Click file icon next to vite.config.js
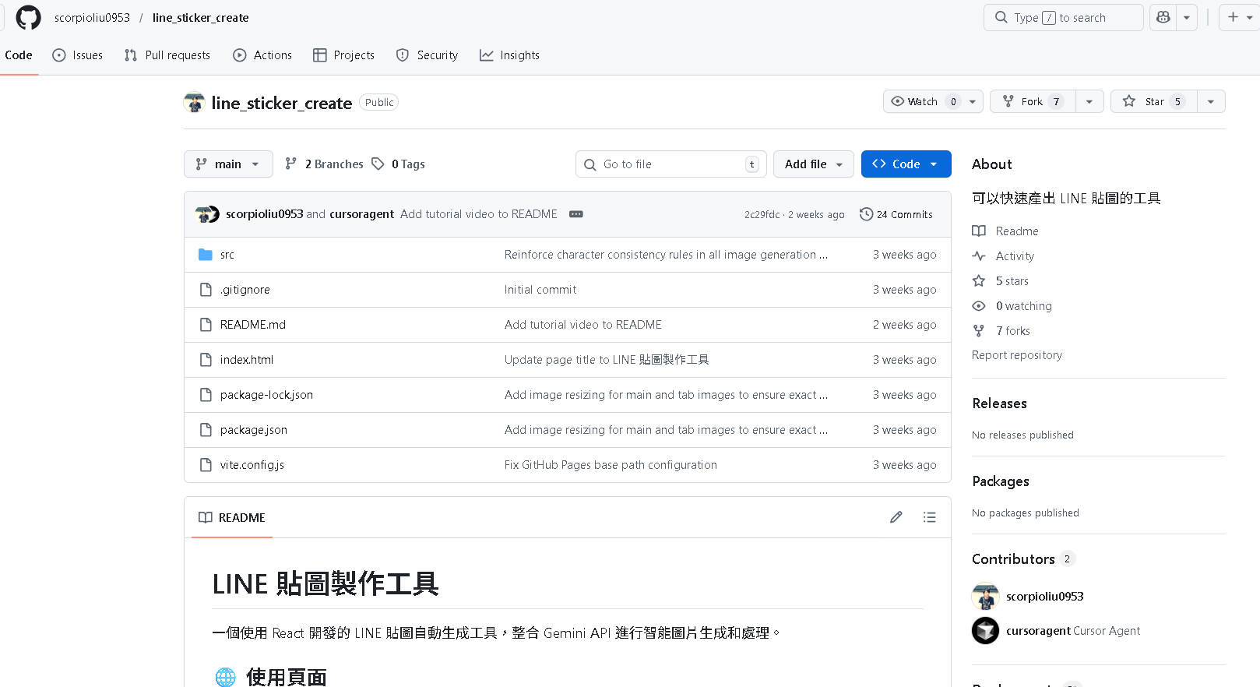Viewport: 1260px width, 687px height. pos(206,465)
